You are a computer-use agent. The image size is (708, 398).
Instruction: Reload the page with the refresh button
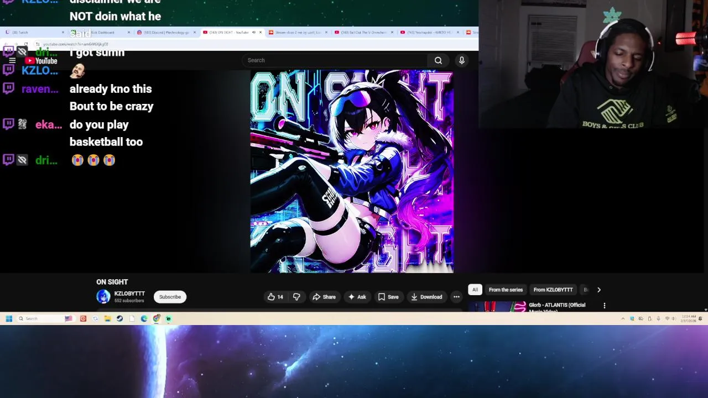26,44
